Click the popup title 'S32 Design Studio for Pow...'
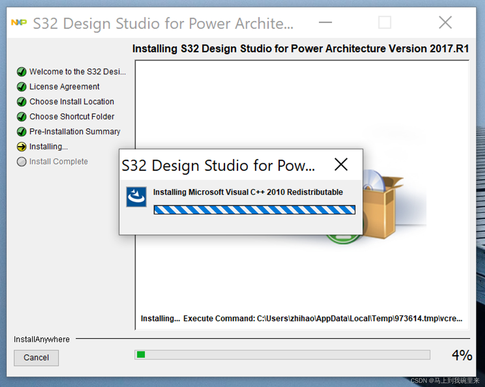The width and height of the screenshot is (485, 387). [218, 166]
